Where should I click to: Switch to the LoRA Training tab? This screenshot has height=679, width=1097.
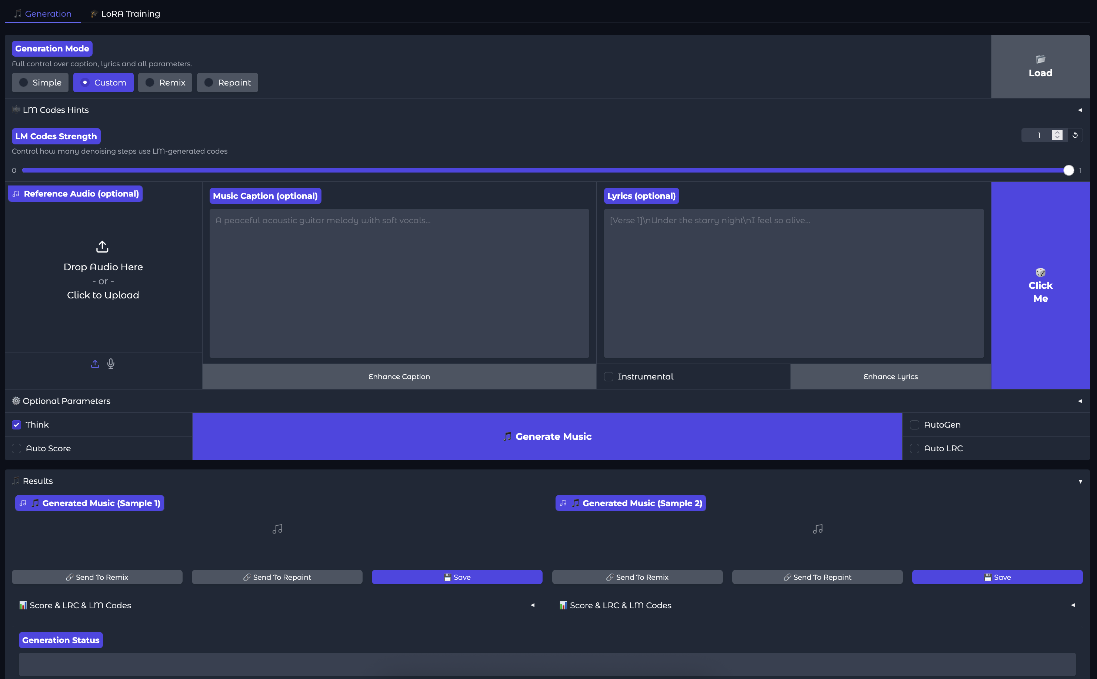[x=125, y=13]
